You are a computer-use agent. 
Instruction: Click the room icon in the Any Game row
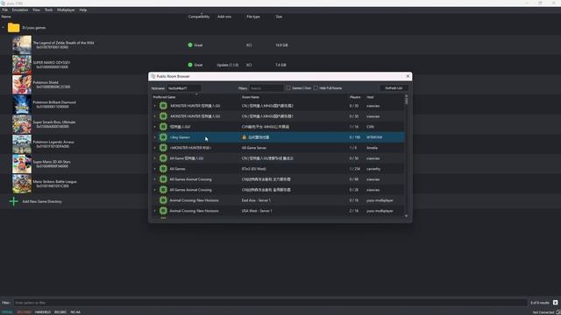coord(163,137)
